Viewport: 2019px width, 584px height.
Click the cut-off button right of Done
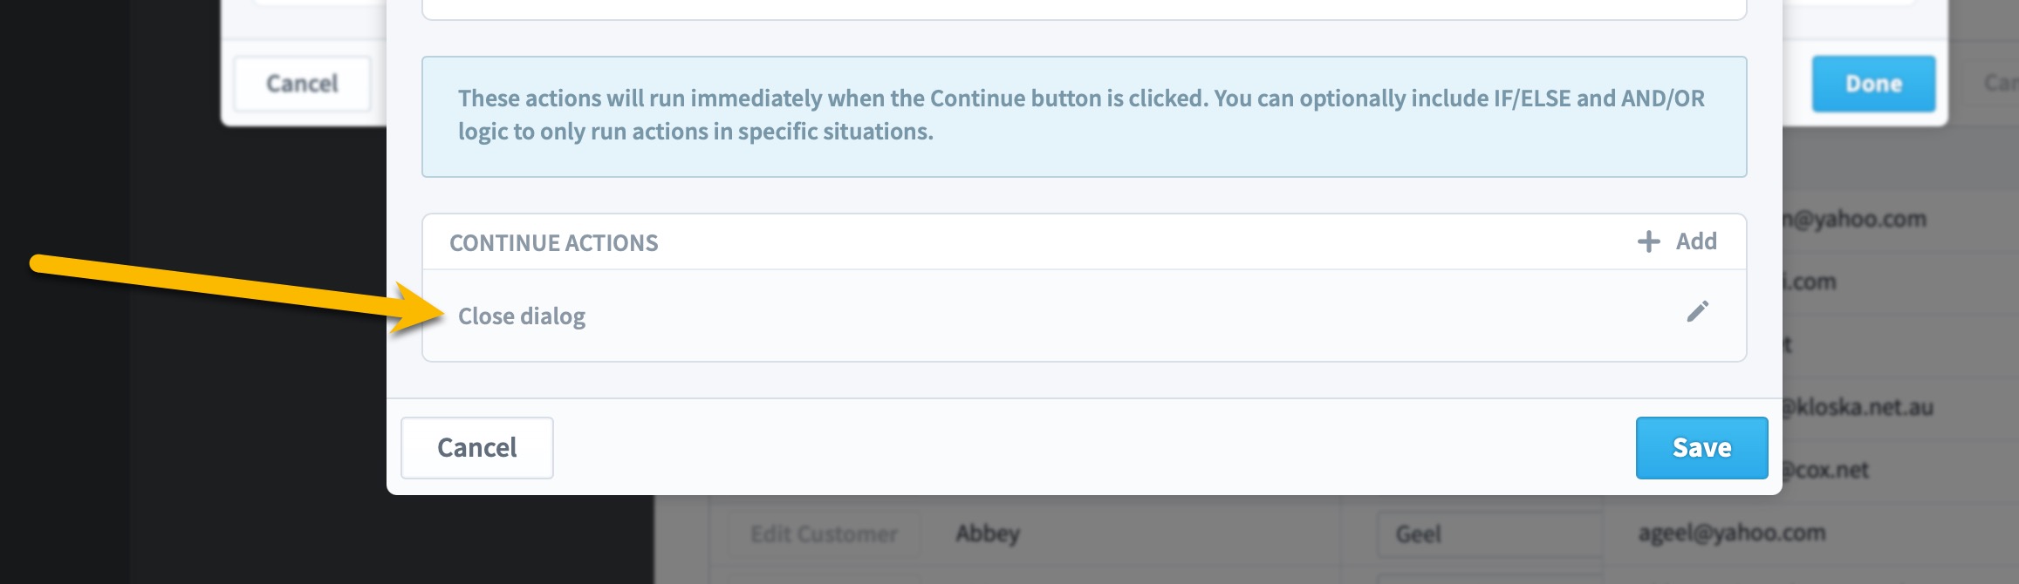(x=1991, y=84)
